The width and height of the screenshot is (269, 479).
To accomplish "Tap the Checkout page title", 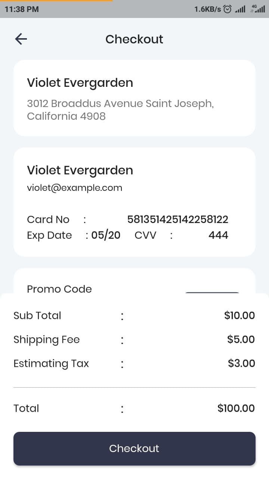I will pyautogui.click(x=134, y=39).
